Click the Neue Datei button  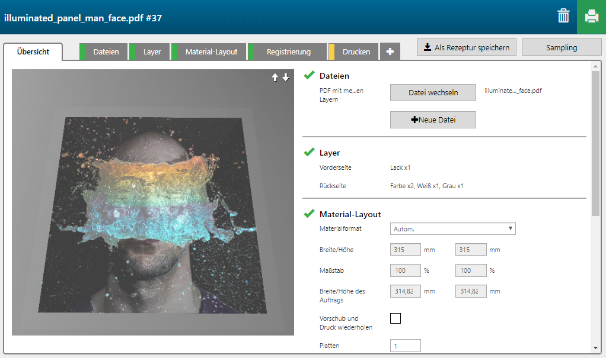tap(433, 120)
